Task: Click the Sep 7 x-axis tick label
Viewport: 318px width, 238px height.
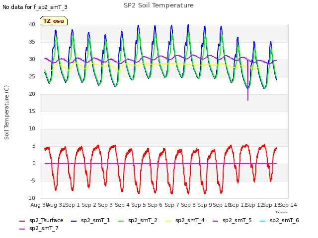Action: (x=172, y=205)
